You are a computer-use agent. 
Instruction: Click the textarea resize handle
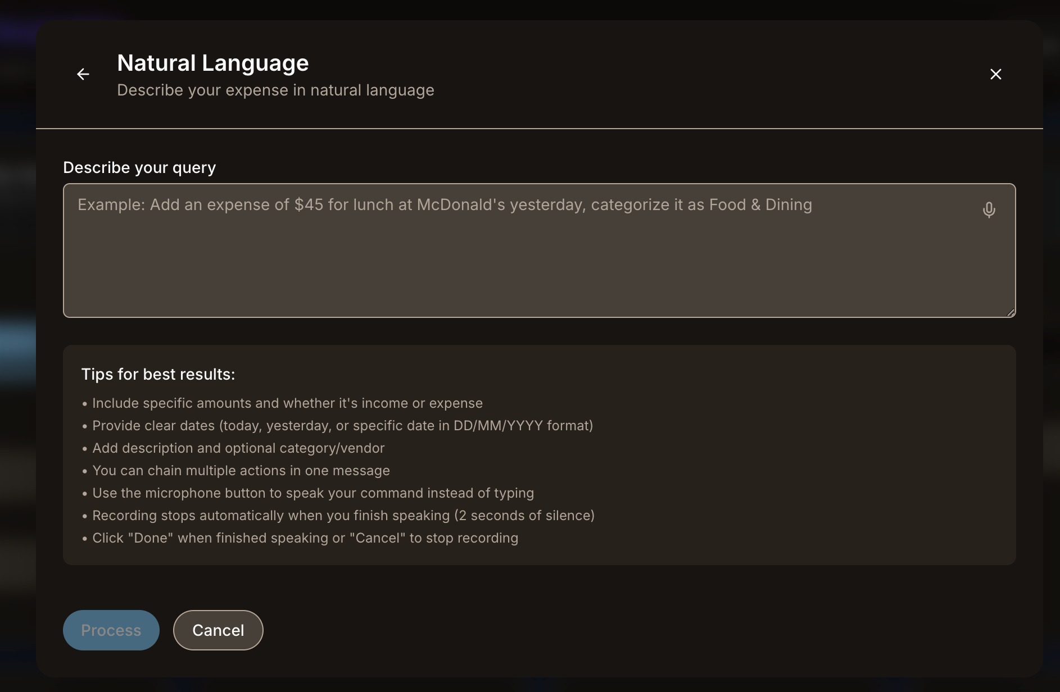pos(1011,312)
